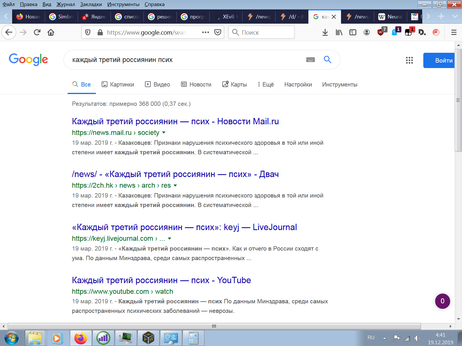Viewport: 462px width, 346px height.
Task: Expand the Ещё search options
Action: [x=266, y=84]
